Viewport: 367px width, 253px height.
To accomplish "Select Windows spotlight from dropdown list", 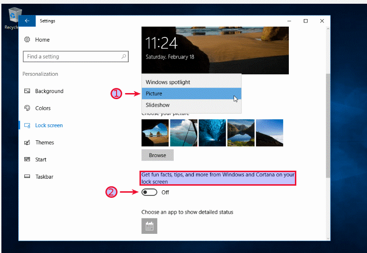I will pos(191,82).
